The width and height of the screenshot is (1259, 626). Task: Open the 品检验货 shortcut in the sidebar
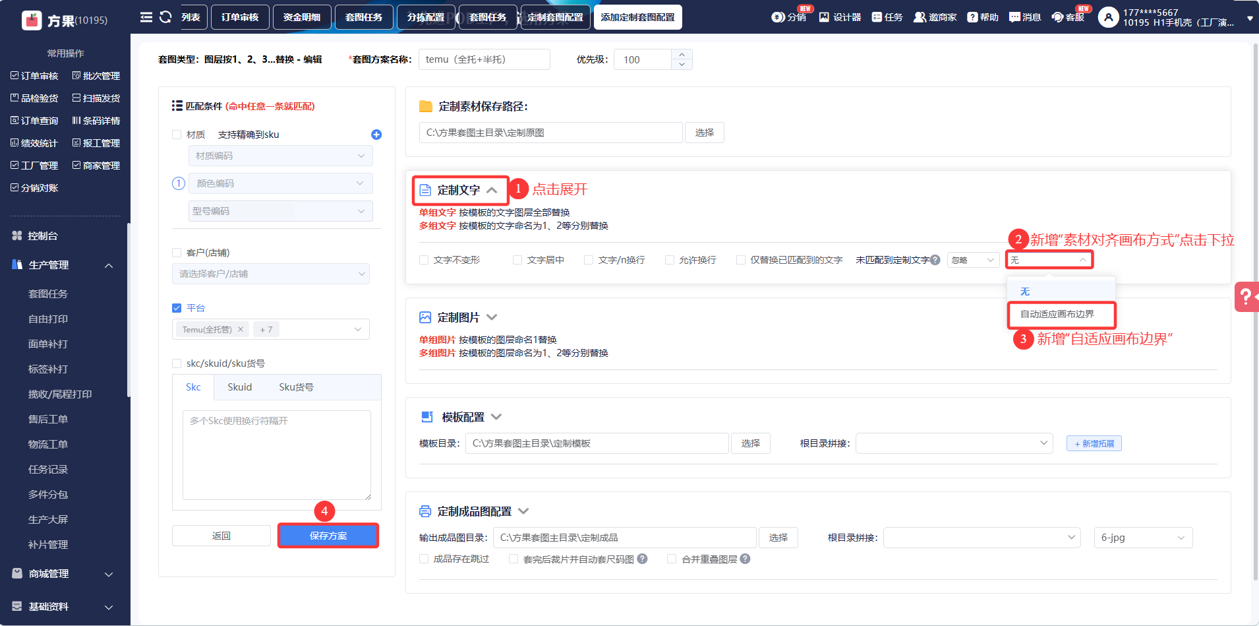coord(34,98)
